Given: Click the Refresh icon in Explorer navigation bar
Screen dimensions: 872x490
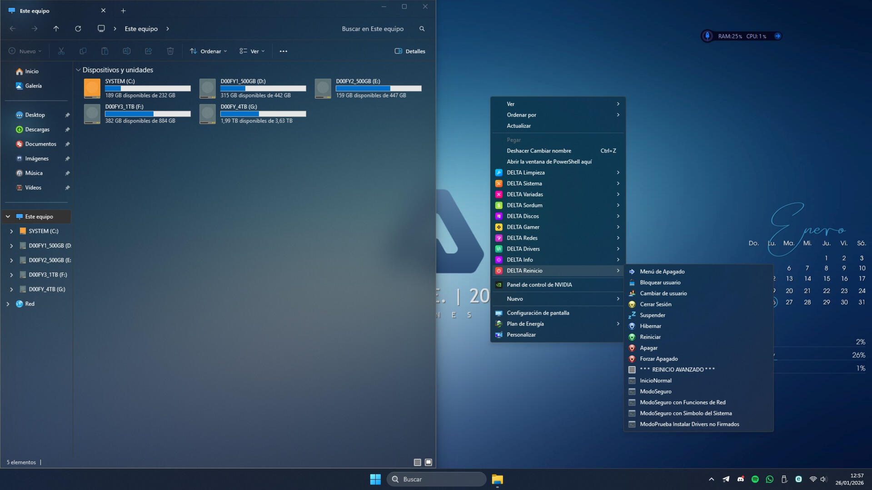Looking at the screenshot, I should (78, 29).
